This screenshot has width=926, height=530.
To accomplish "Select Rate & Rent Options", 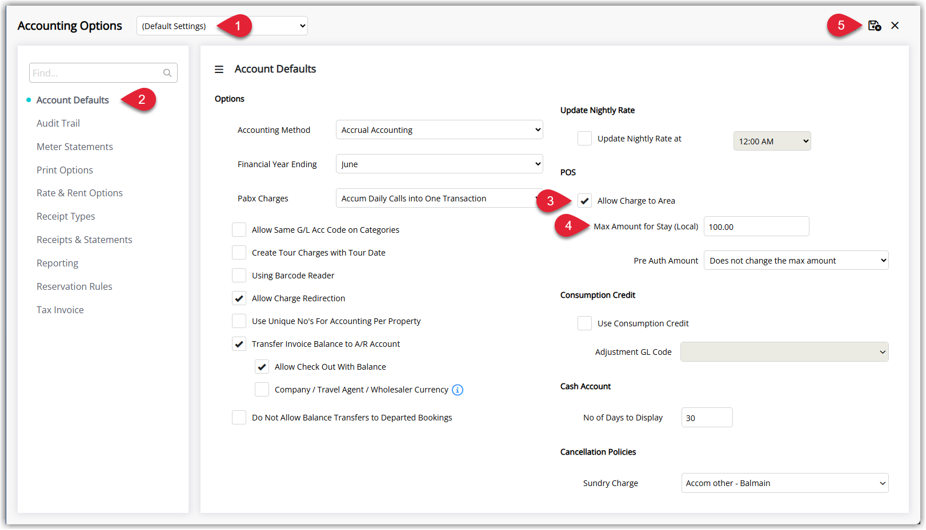I will point(79,193).
